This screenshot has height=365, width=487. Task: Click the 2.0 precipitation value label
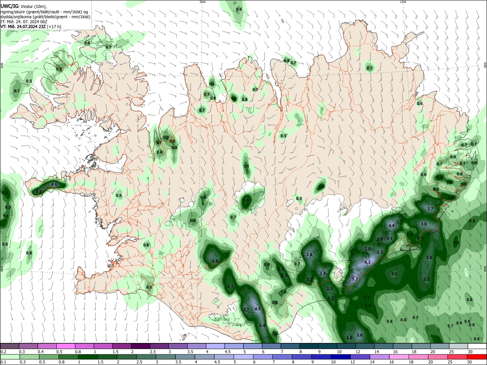(420, 238)
